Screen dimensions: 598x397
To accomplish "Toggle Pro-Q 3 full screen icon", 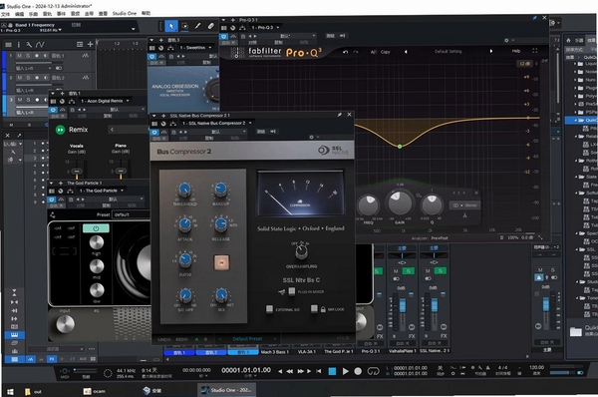I will 534,51.
